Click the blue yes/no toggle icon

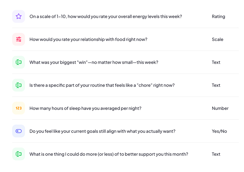18,131
